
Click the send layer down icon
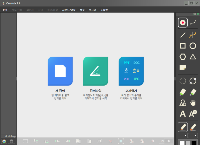(x=46, y=141)
